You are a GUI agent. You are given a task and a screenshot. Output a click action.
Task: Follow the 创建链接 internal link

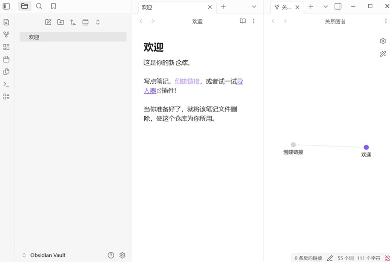click(x=187, y=81)
